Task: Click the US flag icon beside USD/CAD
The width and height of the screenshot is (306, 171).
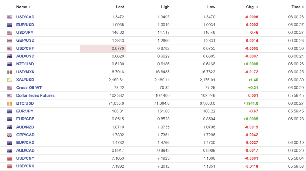Action: (10, 17)
